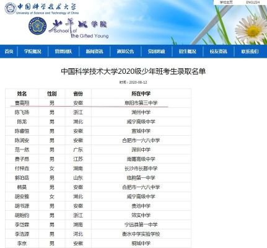Open the 招生概况 navigation menu
Screen dimensions: 267x248
click(187, 51)
